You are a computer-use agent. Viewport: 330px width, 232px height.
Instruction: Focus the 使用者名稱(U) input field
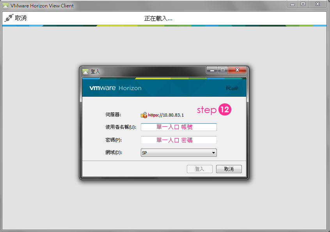[x=179, y=127]
